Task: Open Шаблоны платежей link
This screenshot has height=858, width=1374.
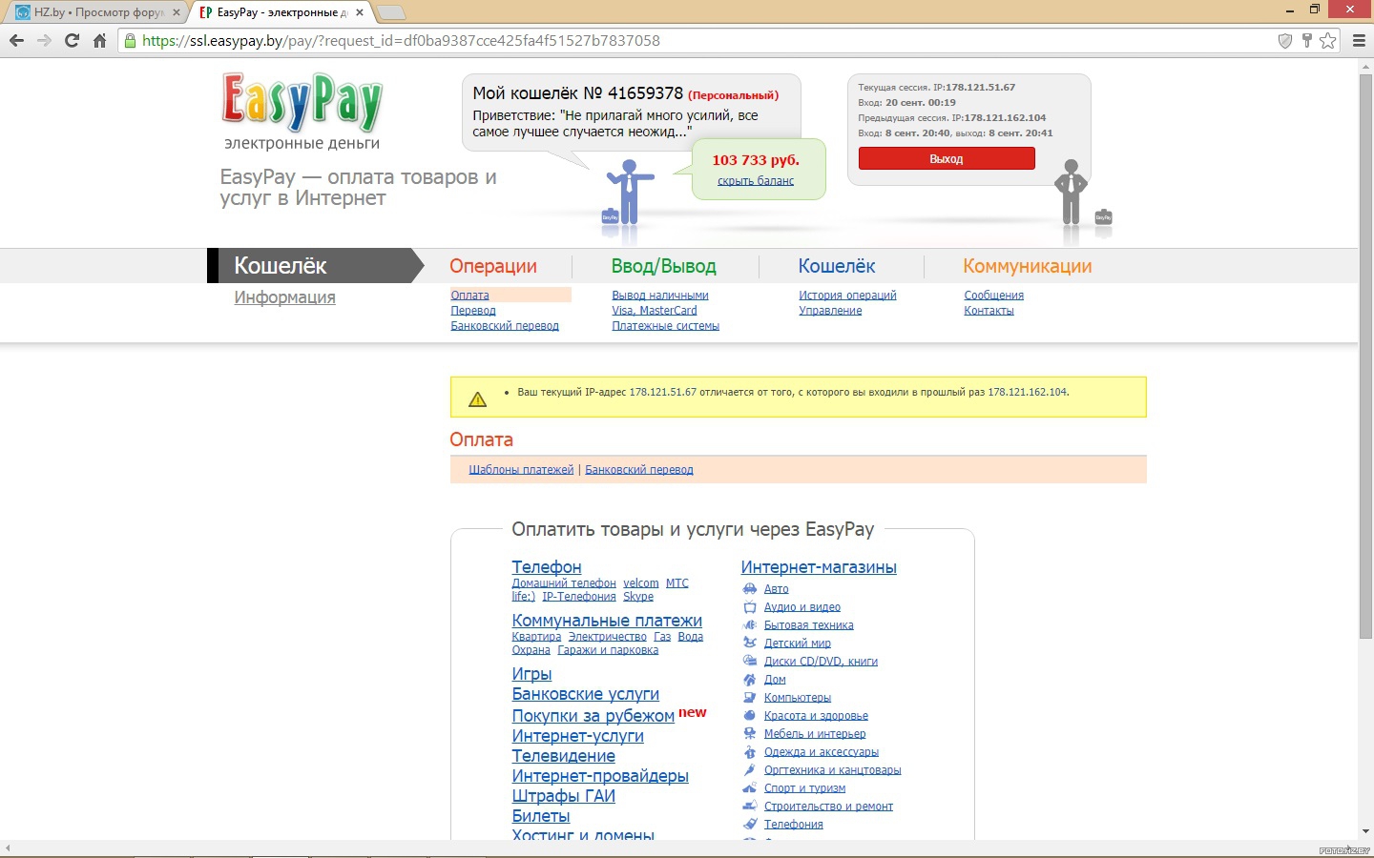Action: point(521,470)
